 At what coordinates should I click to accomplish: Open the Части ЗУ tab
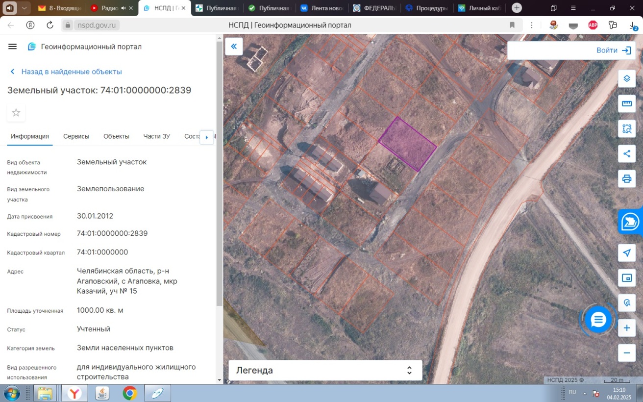pyautogui.click(x=156, y=136)
